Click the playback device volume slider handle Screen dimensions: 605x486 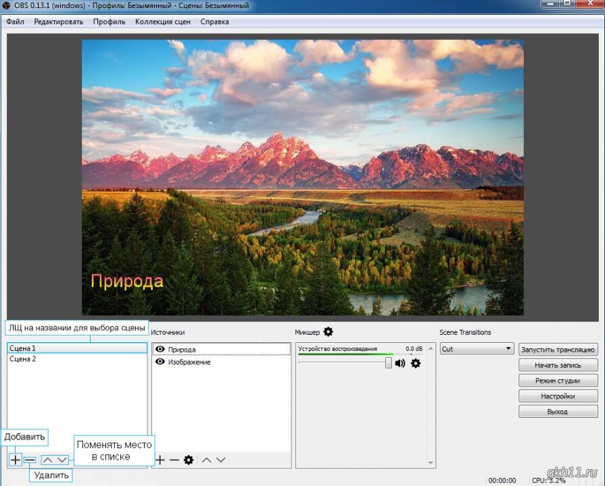point(388,362)
